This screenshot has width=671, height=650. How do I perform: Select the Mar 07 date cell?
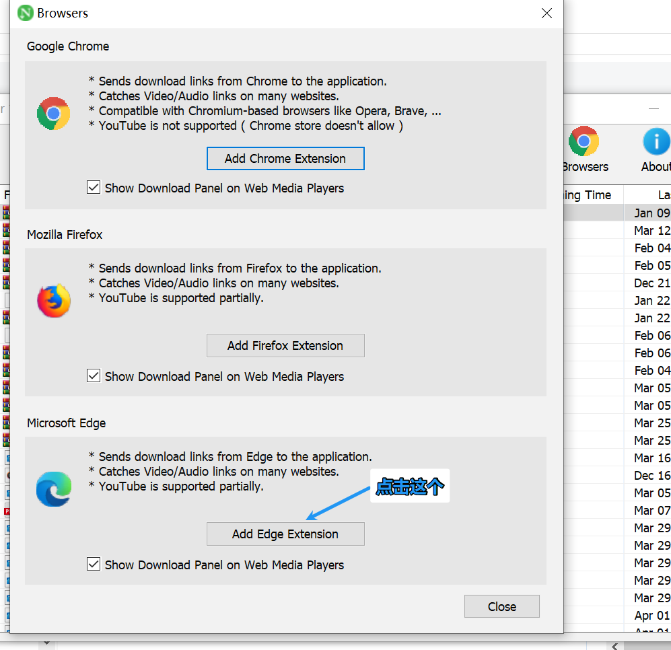coord(651,510)
